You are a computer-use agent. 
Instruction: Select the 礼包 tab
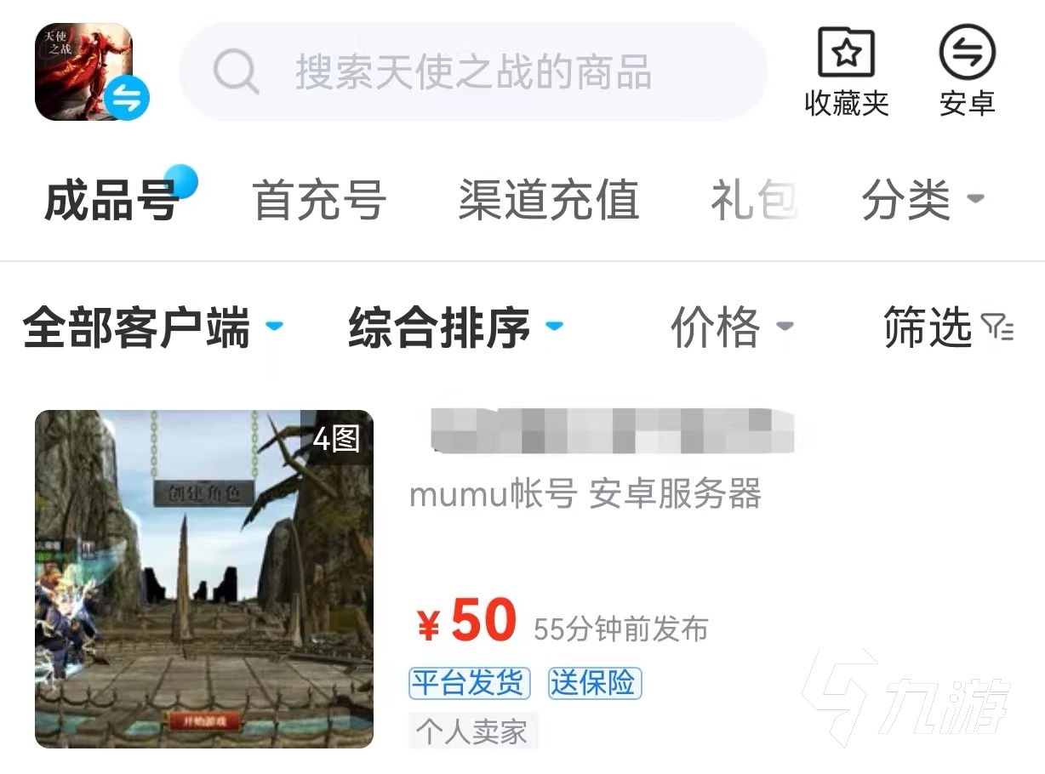(x=754, y=202)
